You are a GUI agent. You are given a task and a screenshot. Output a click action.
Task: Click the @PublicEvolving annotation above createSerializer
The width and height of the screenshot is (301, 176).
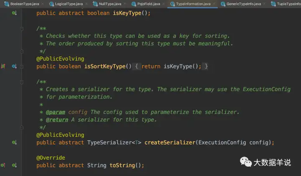pyautogui.click(x=60, y=135)
